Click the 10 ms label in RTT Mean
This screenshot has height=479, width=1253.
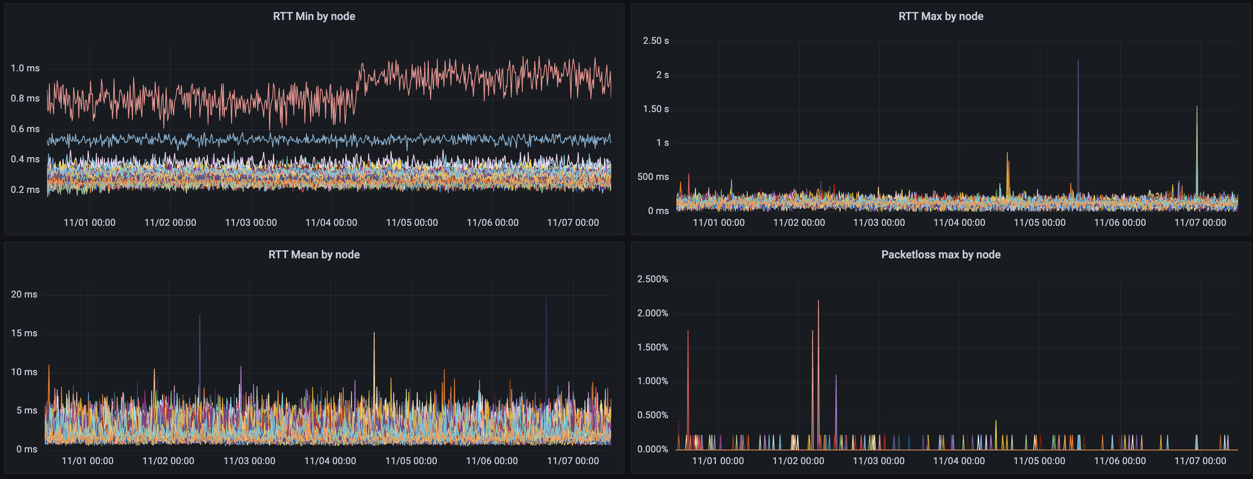[24, 372]
